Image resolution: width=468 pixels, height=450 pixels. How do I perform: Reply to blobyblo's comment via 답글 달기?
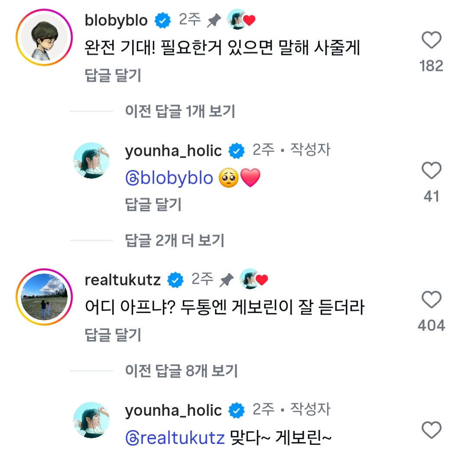coord(113,75)
